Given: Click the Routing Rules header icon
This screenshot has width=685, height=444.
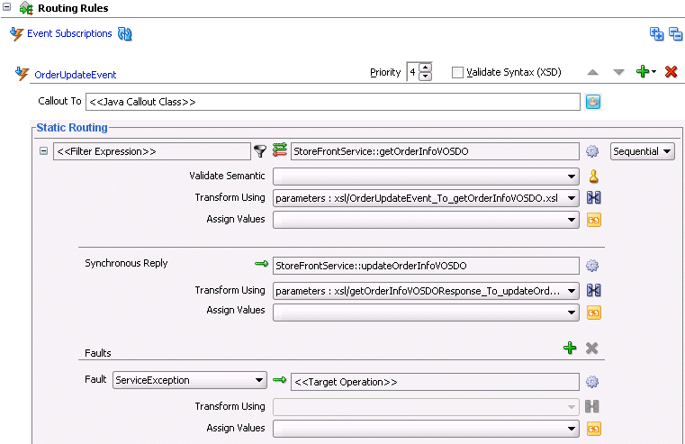Looking at the screenshot, I should pyautogui.click(x=26, y=8).
